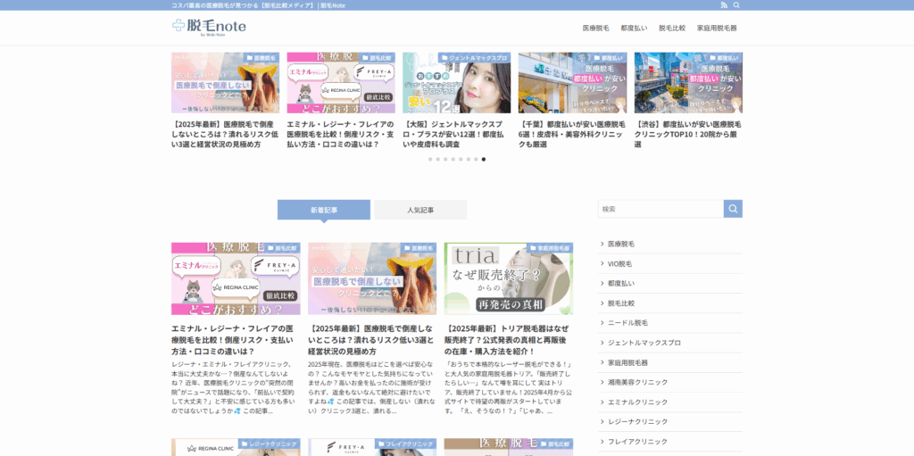Open sidebar category エミナルクリニック
Image resolution: width=914 pixels, height=456 pixels.
point(670,402)
